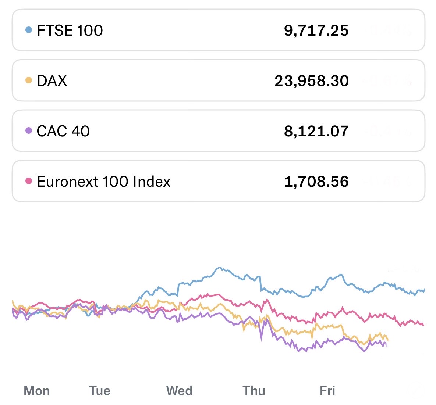Select Tue on the chart axis
Image resolution: width=436 pixels, height=405 pixels.
100,390
